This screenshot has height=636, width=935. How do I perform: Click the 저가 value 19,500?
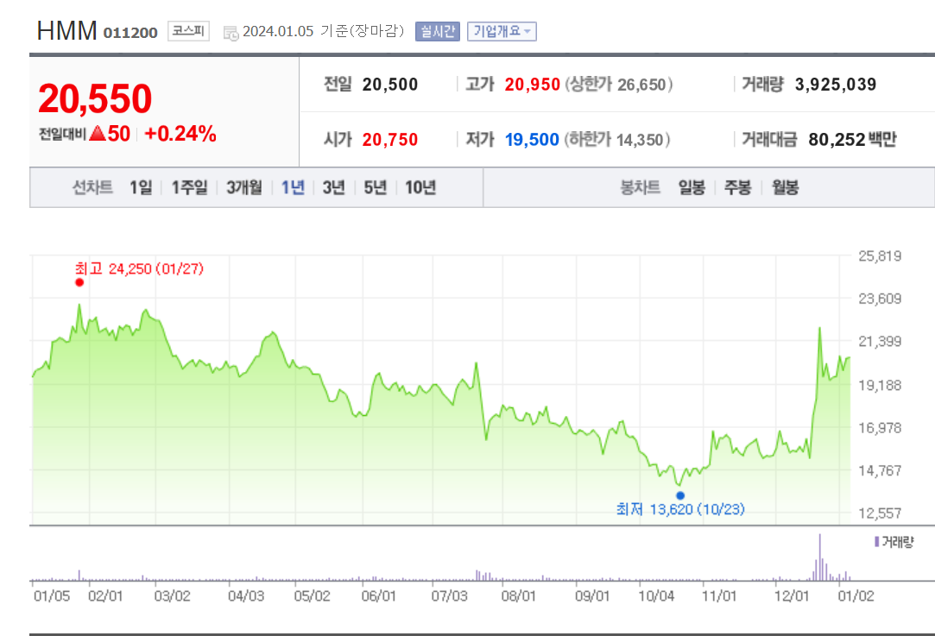[532, 140]
